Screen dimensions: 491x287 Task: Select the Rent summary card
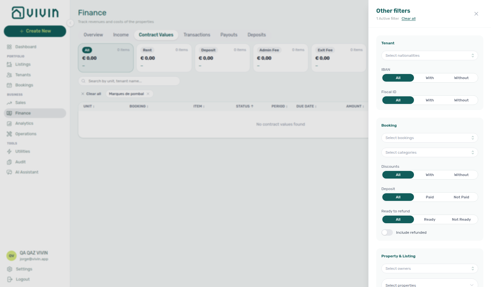tap(164, 58)
